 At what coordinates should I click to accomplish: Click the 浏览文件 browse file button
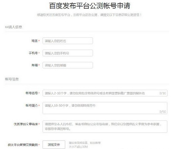(54, 145)
